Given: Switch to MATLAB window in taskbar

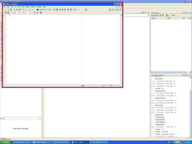Looking at the screenshot, I should point(61,142).
